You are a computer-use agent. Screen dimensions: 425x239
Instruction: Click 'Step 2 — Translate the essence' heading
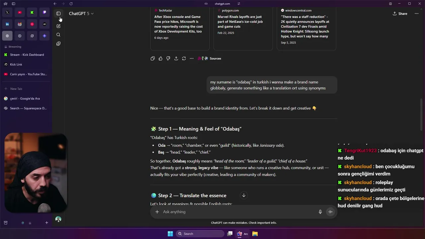click(x=192, y=196)
